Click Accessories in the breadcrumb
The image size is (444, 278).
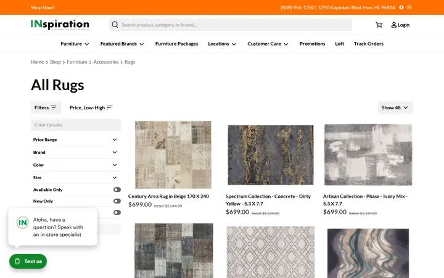(x=105, y=62)
